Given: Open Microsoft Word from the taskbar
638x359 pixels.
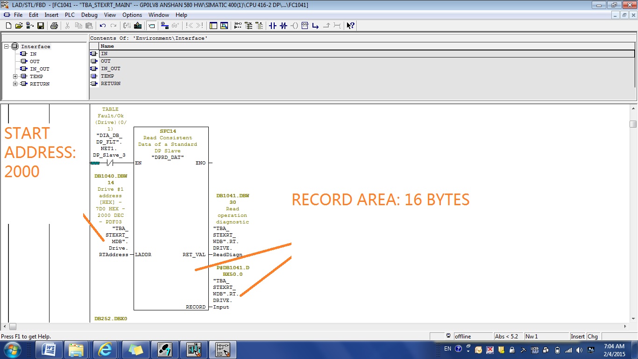Looking at the screenshot, I should [x=49, y=349].
